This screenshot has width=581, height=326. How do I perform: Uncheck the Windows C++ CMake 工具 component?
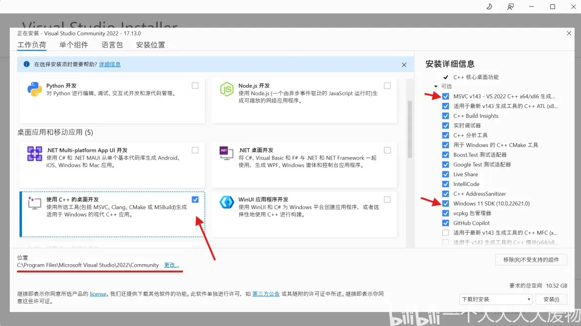[445, 145]
